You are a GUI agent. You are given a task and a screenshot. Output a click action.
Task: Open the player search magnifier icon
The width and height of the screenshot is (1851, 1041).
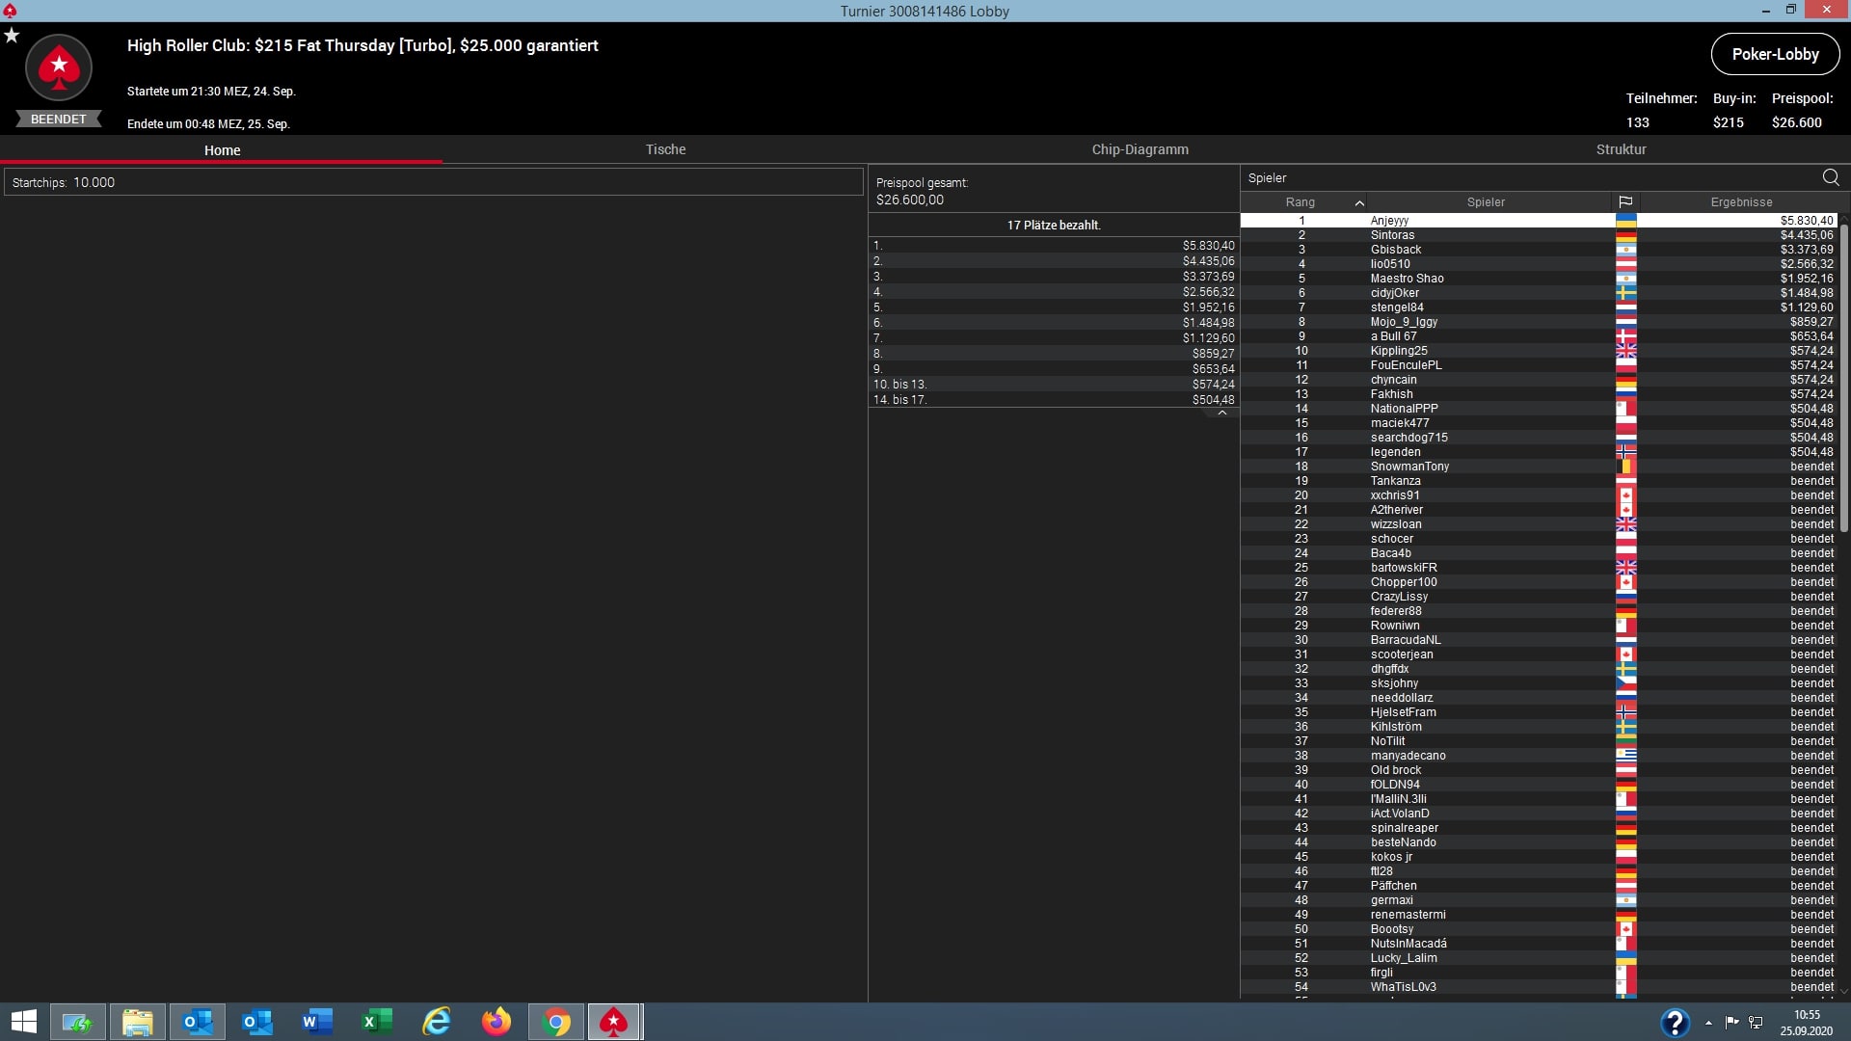1830,177
